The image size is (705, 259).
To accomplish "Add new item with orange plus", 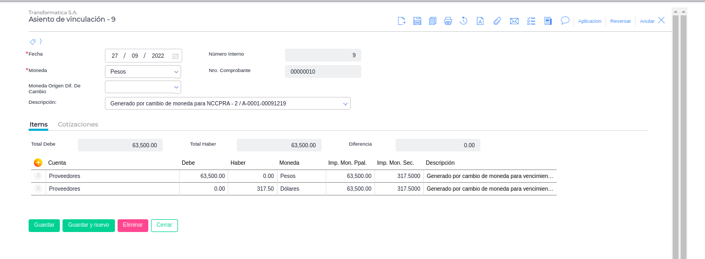I will coord(38,163).
